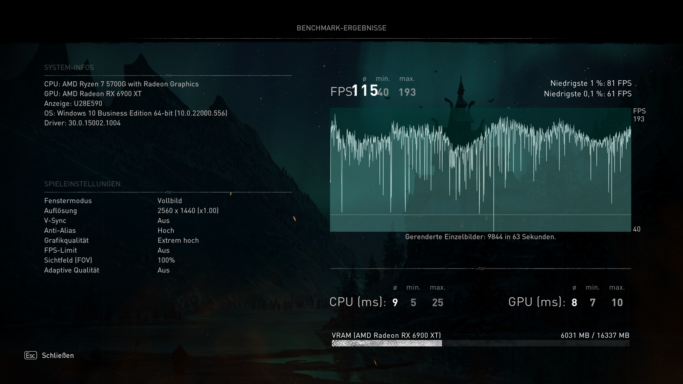Click the Anti-Alias Hoch value
Viewport: 683px width, 384px height.
coord(166,230)
